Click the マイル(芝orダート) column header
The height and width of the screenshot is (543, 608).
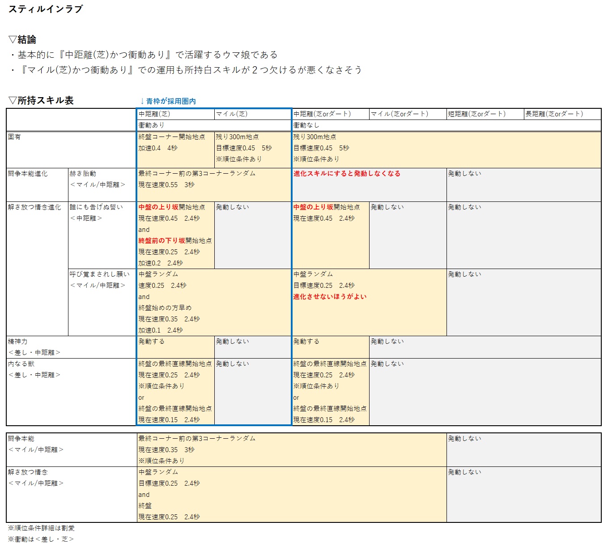(x=400, y=114)
